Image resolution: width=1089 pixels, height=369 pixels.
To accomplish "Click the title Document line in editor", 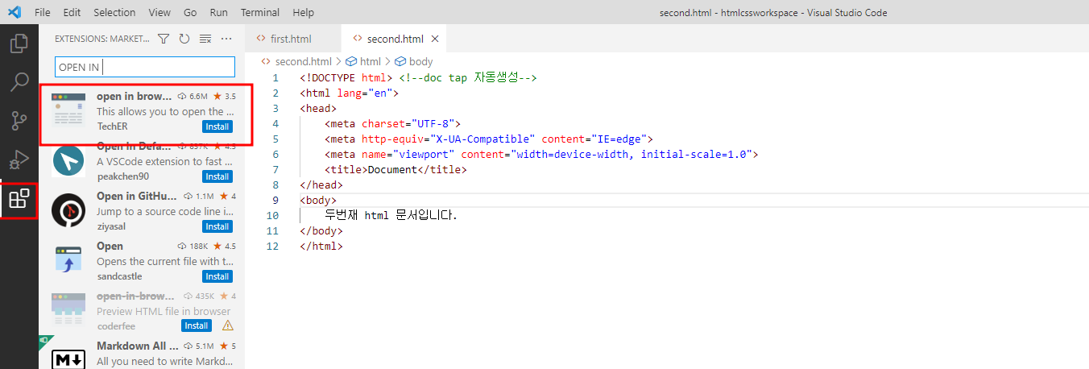I will [x=395, y=170].
